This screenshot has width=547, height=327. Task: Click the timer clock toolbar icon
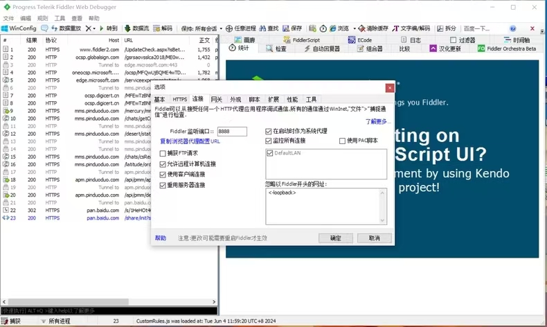click(x=323, y=28)
